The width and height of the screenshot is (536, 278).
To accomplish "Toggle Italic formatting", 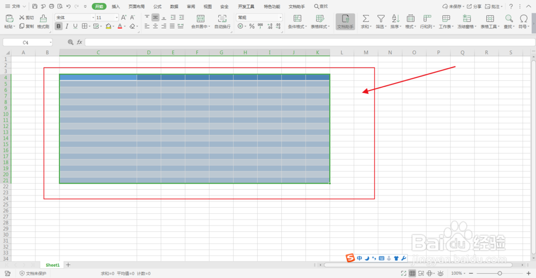I will point(67,26).
